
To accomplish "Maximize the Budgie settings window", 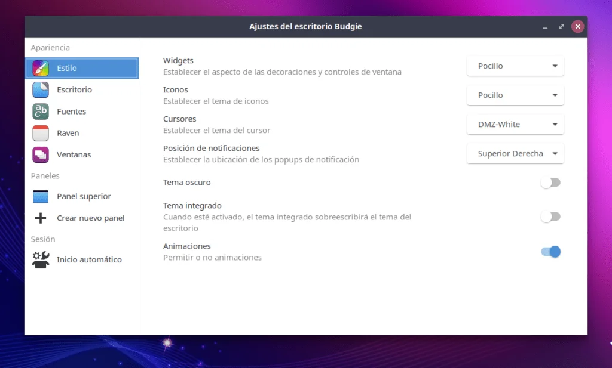I will point(561,26).
